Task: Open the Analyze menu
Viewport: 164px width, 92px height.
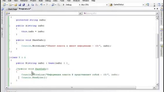Action: [76, 1]
